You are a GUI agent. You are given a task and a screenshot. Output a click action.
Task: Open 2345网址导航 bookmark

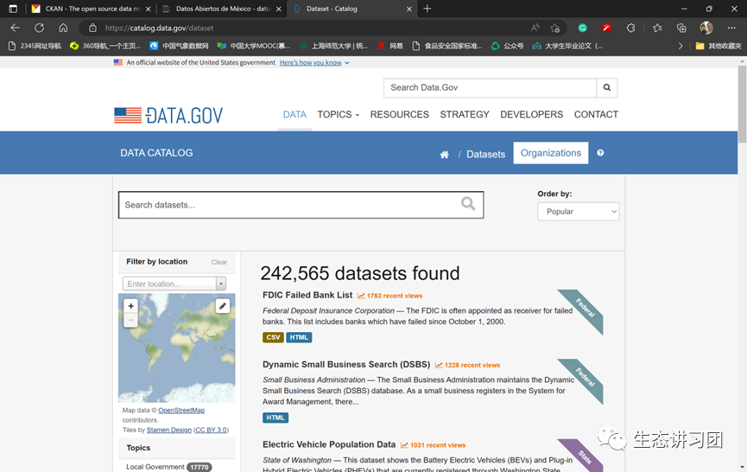coord(35,46)
